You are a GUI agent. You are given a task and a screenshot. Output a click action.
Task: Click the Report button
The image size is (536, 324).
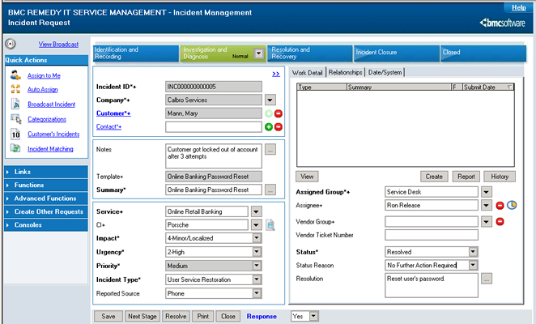[466, 177]
